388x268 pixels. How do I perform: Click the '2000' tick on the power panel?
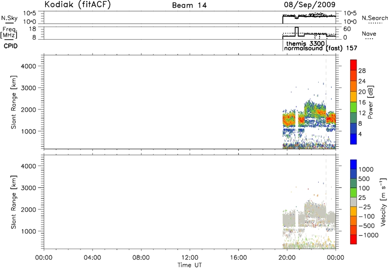pos(28,109)
